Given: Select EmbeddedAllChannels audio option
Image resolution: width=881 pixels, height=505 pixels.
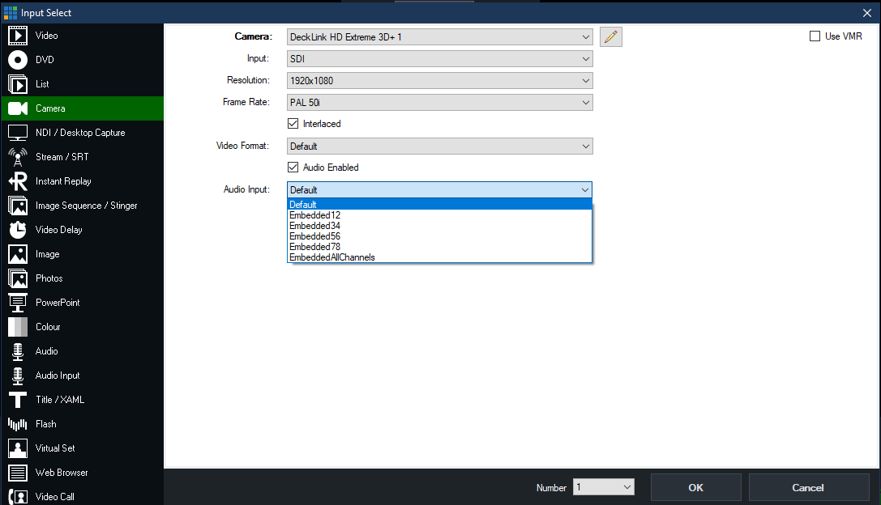Looking at the screenshot, I should click(x=332, y=257).
